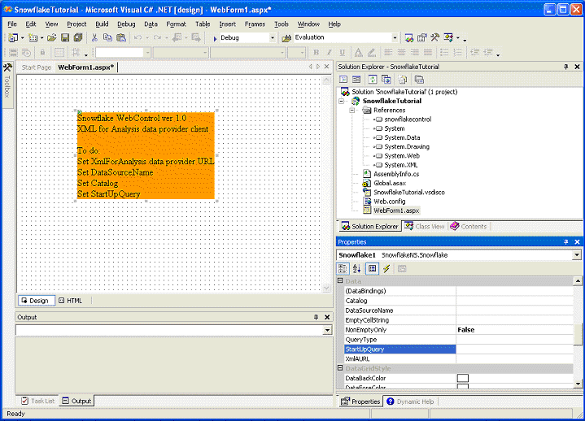Click the Copy icon in toolbar
The height and width of the screenshot is (421, 585).
(107, 37)
